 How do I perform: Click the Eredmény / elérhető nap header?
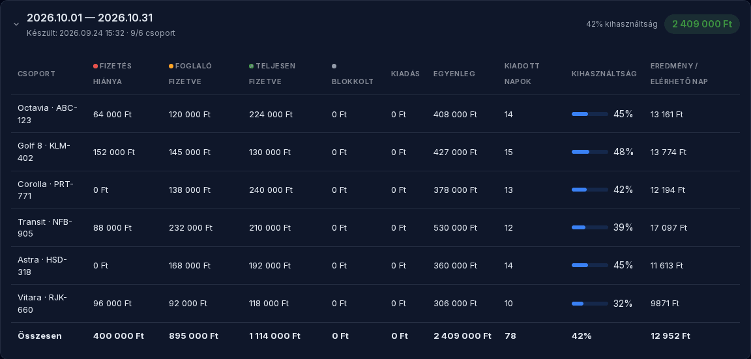tap(679, 74)
